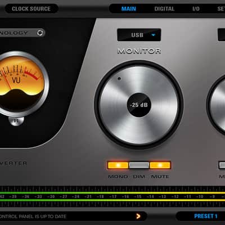Click the -18 mark on level meter

coord(100,197)
